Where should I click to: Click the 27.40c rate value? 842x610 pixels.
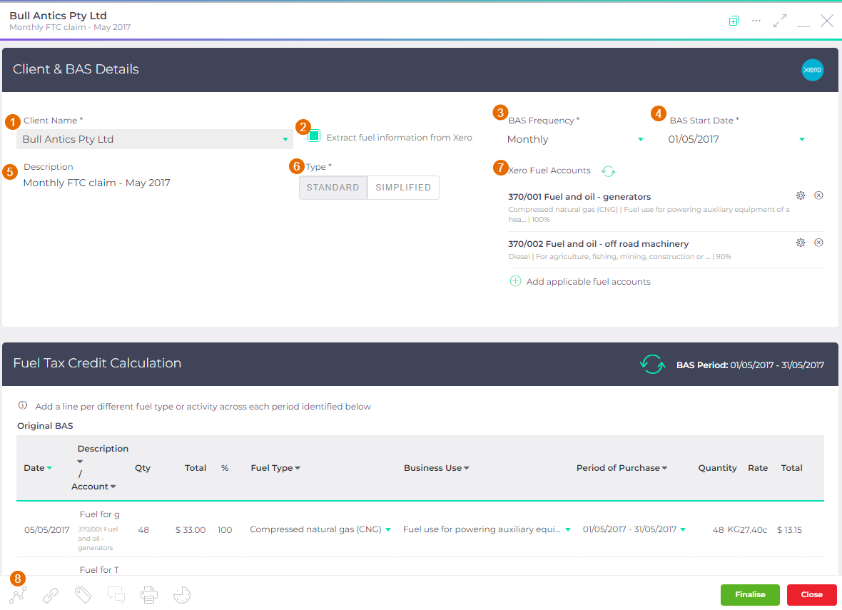tap(754, 530)
